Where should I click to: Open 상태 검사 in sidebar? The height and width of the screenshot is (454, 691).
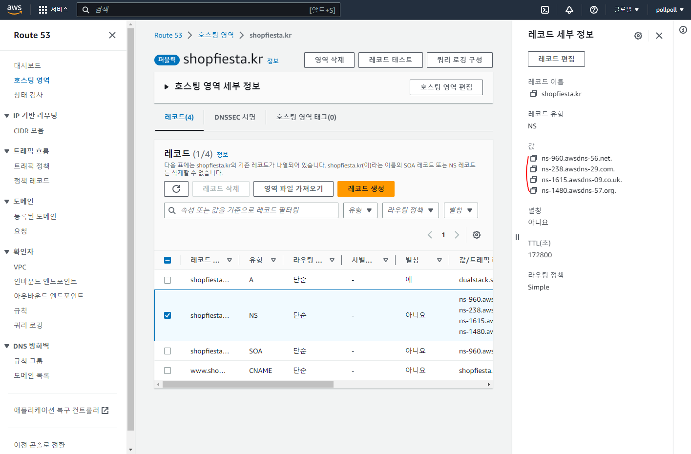[28, 95]
